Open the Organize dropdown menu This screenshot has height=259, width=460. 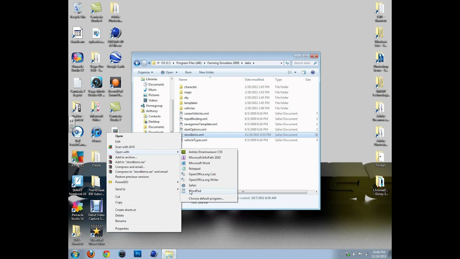click(x=145, y=72)
